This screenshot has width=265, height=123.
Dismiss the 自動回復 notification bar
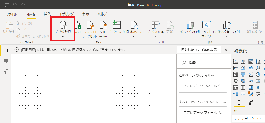226,50
